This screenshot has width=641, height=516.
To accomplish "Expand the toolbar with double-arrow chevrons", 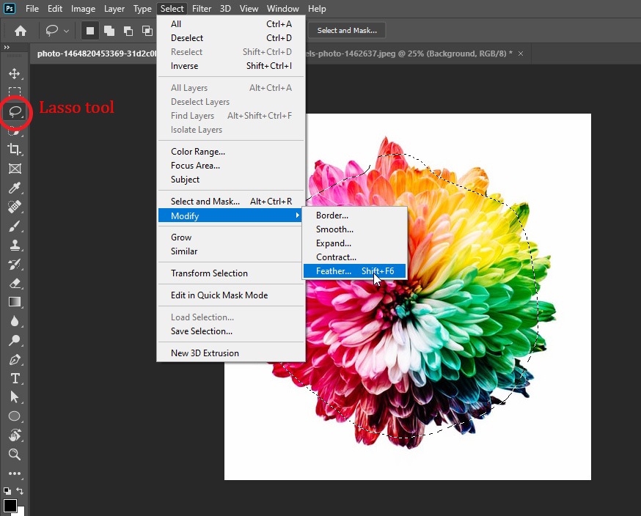I will [x=7, y=48].
